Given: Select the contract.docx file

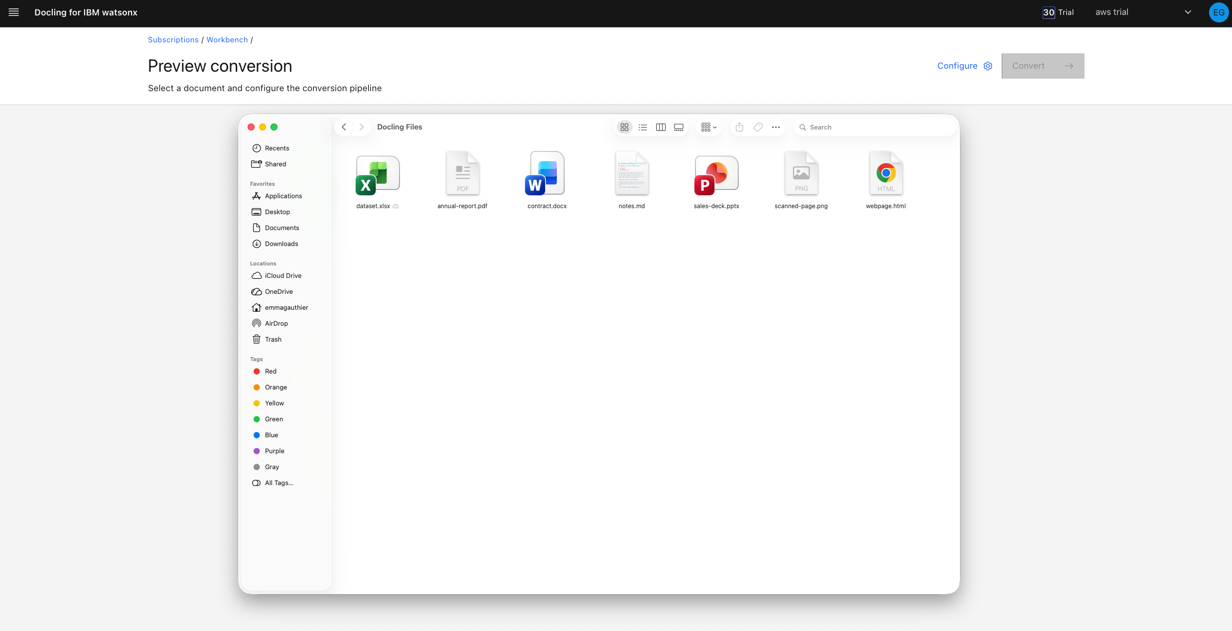Looking at the screenshot, I should coord(547,180).
